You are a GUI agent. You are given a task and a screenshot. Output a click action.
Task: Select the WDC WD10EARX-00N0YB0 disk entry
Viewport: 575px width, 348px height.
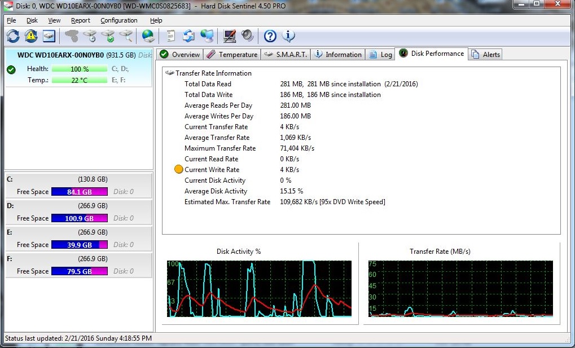coord(78,68)
